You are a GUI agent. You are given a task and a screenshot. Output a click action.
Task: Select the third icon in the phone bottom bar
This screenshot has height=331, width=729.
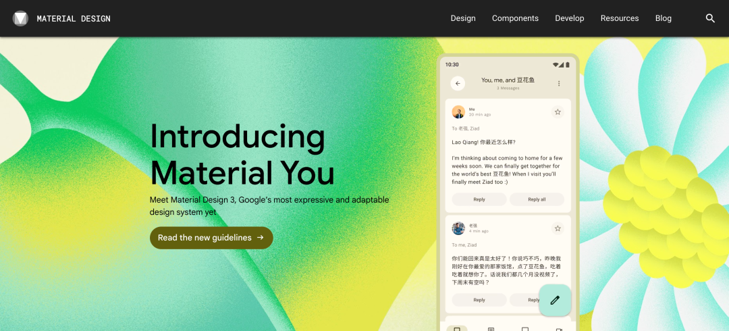(x=525, y=329)
